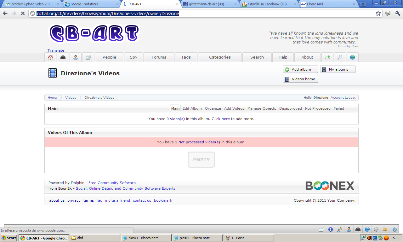
Task: Click the join icon beside the About tab
Action: [327, 57]
